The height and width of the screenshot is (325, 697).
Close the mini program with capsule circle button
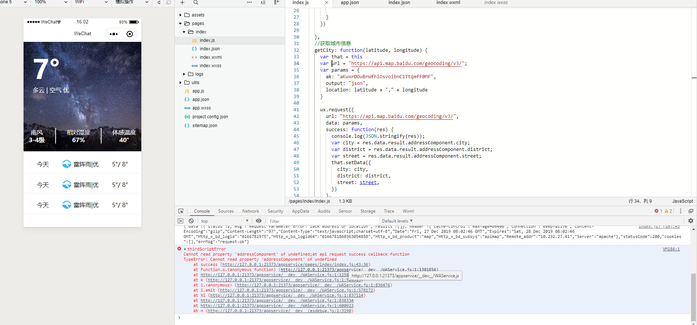pos(130,34)
